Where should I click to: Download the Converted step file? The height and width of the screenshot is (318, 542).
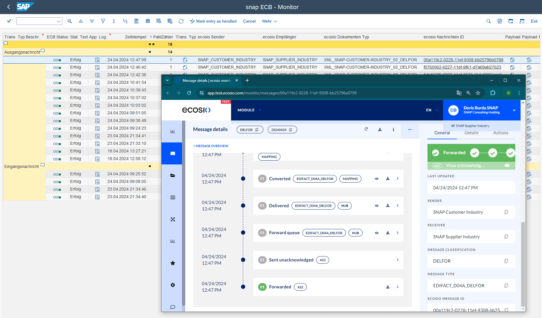[388, 179]
